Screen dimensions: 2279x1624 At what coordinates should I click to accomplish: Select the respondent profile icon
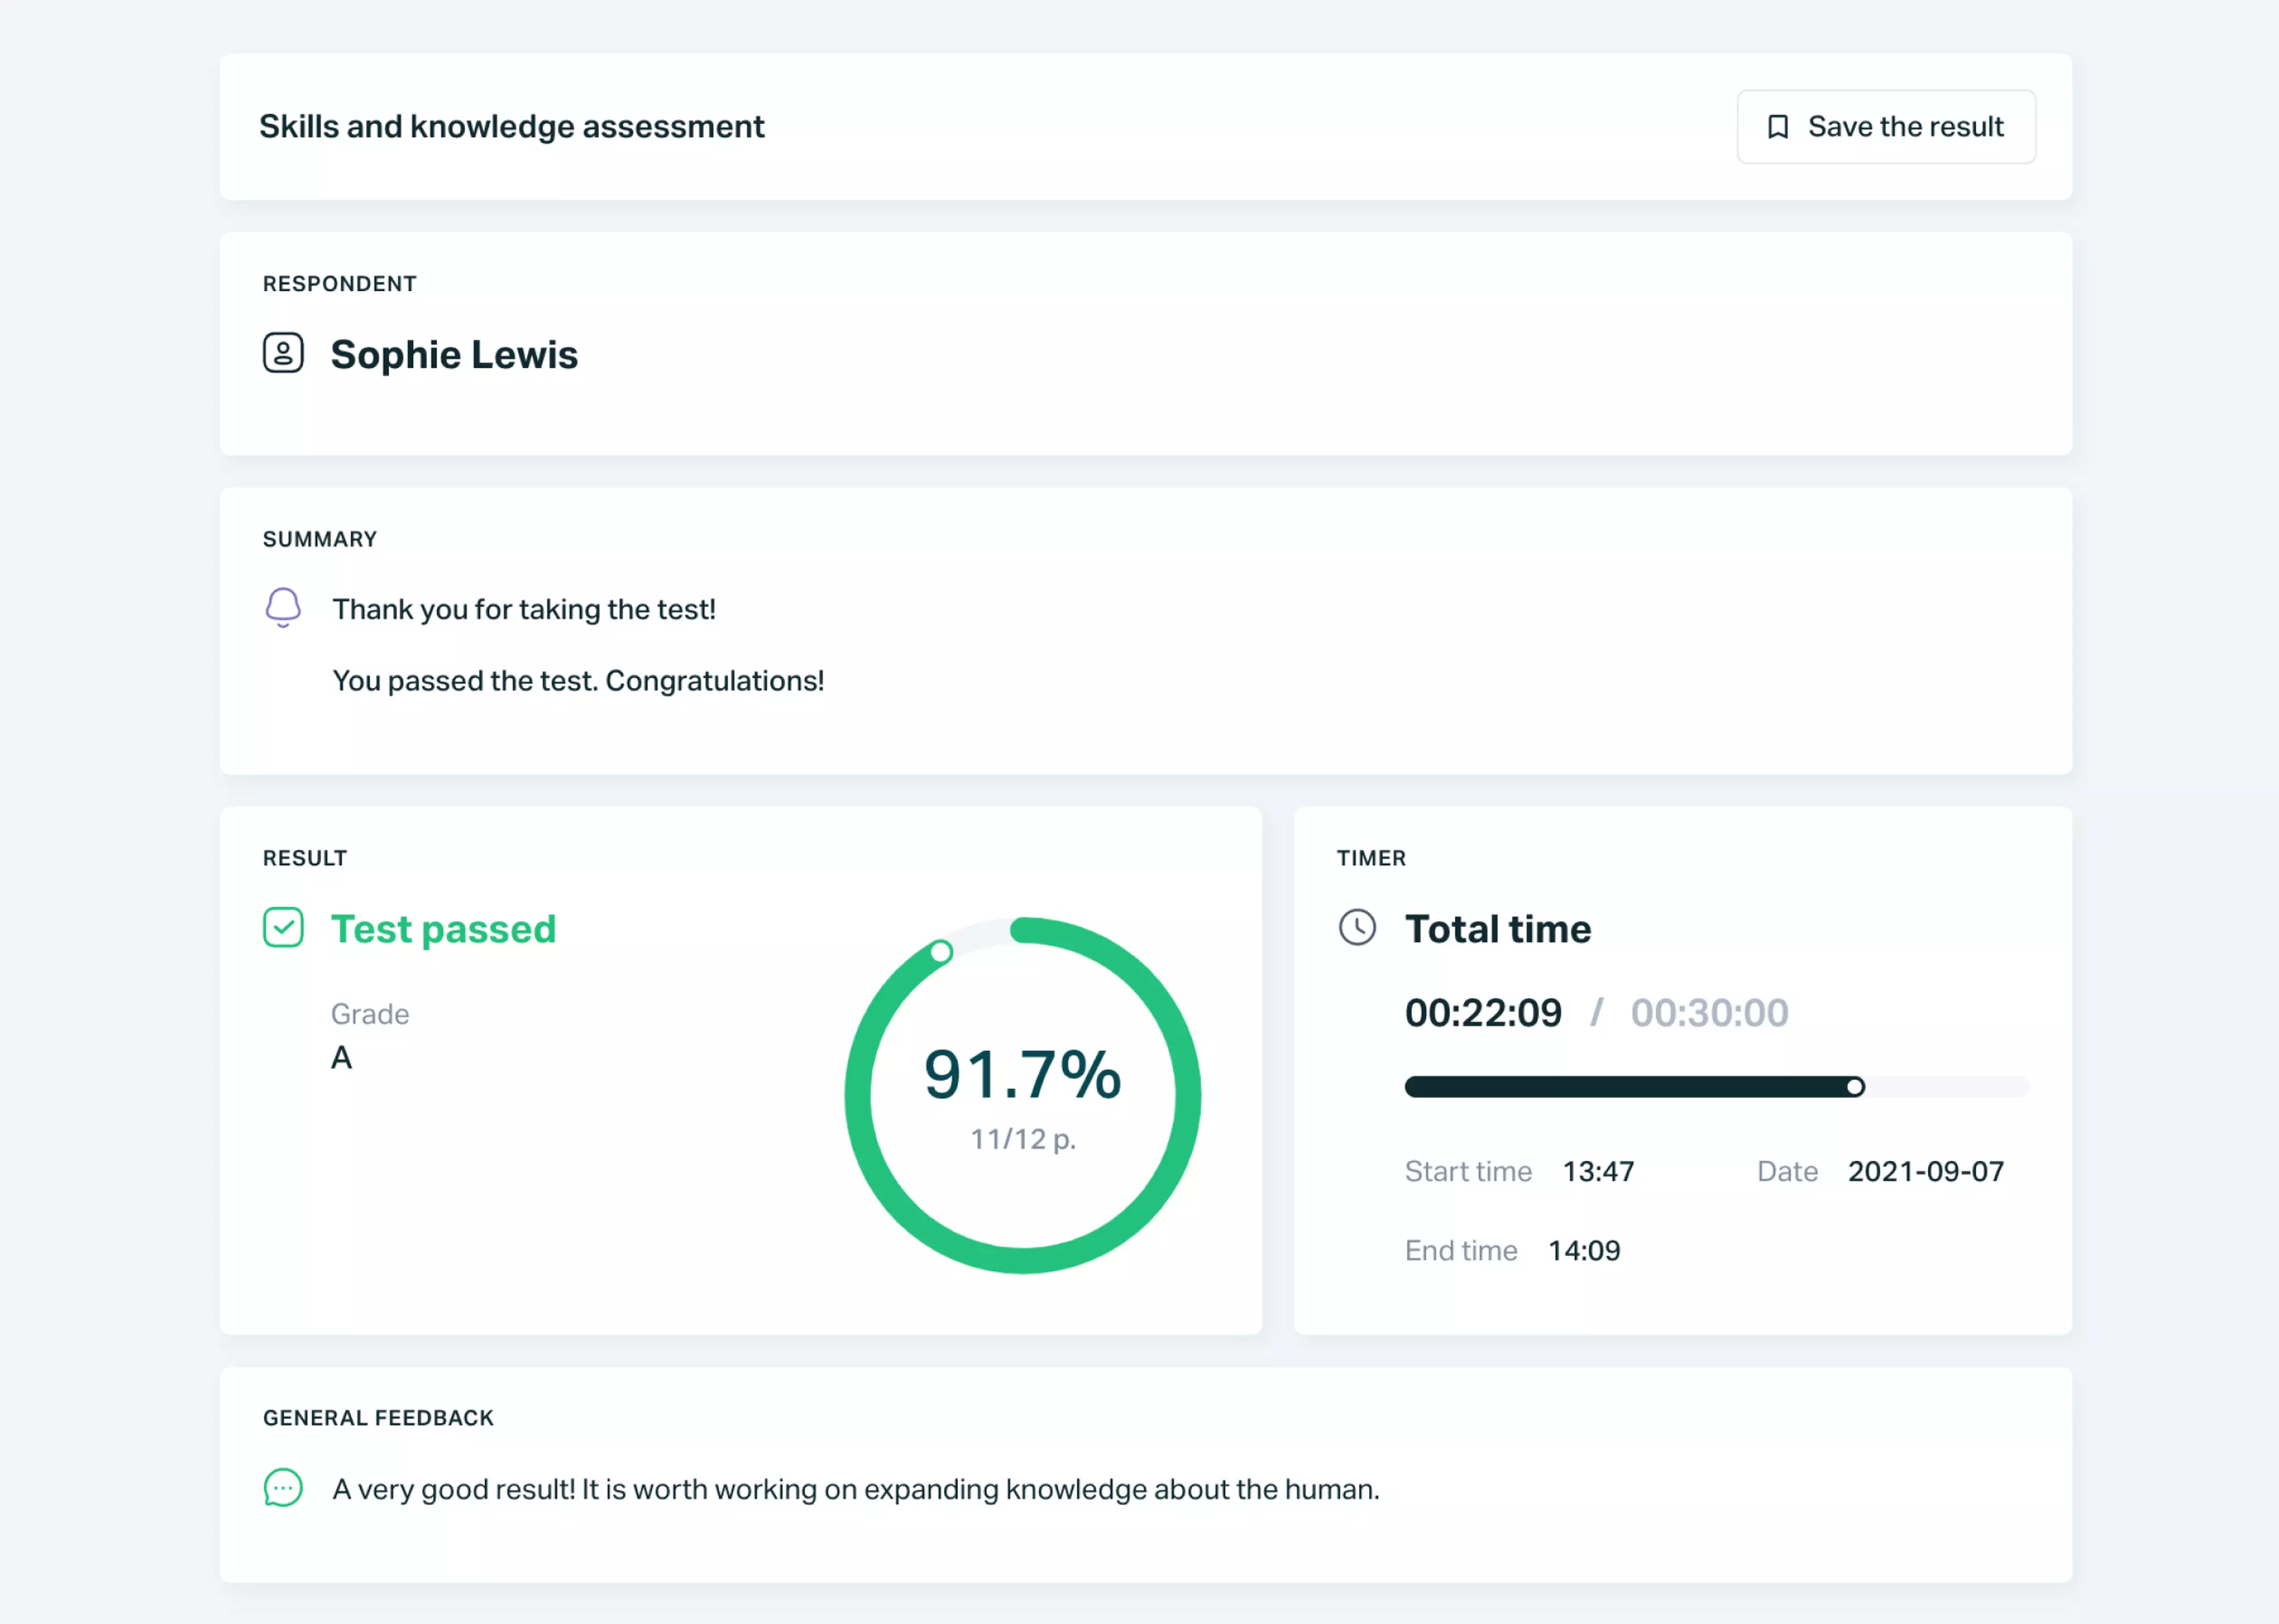283,353
